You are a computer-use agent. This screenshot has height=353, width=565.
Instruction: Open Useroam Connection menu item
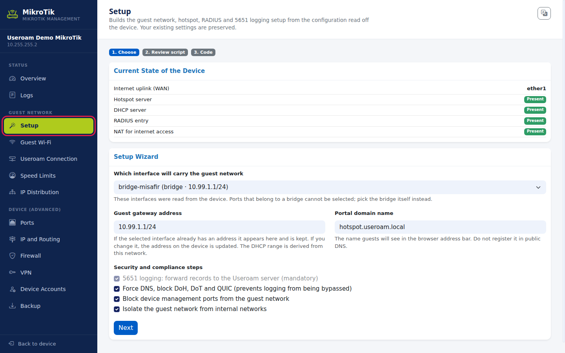click(49, 159)
